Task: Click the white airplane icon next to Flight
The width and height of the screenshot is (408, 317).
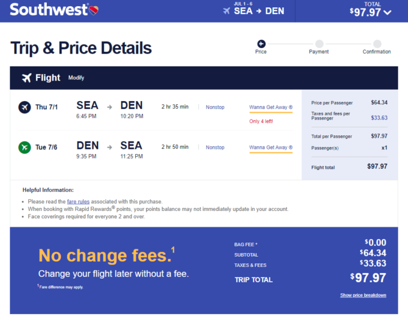Action: coord(27,77)
